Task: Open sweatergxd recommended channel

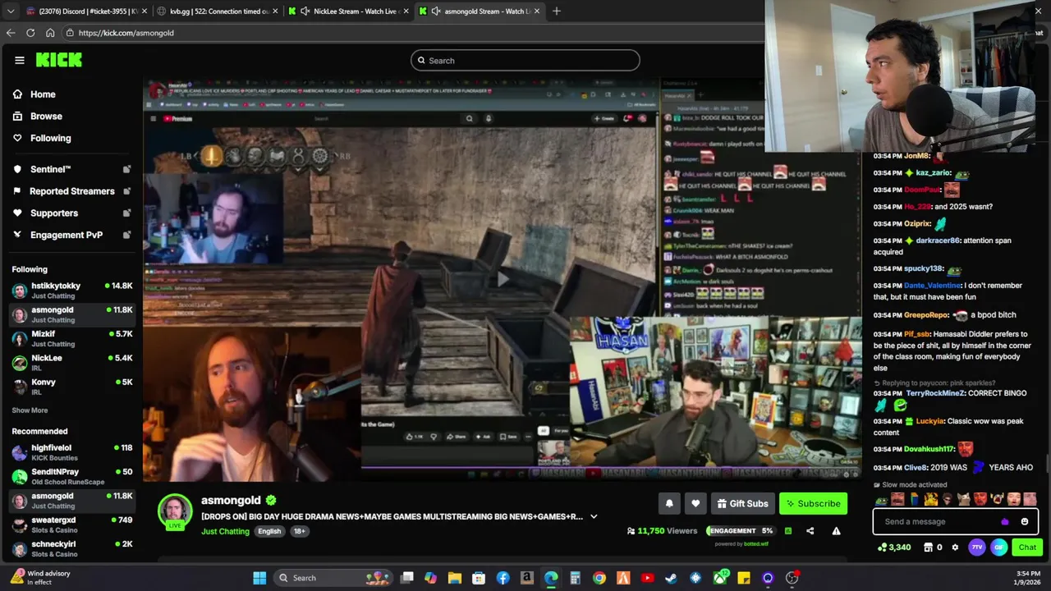Action: pos(71,525)
